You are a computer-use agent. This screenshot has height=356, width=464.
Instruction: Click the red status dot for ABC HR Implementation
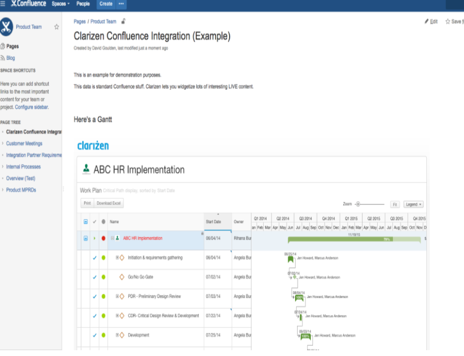[x=103, y=238]
